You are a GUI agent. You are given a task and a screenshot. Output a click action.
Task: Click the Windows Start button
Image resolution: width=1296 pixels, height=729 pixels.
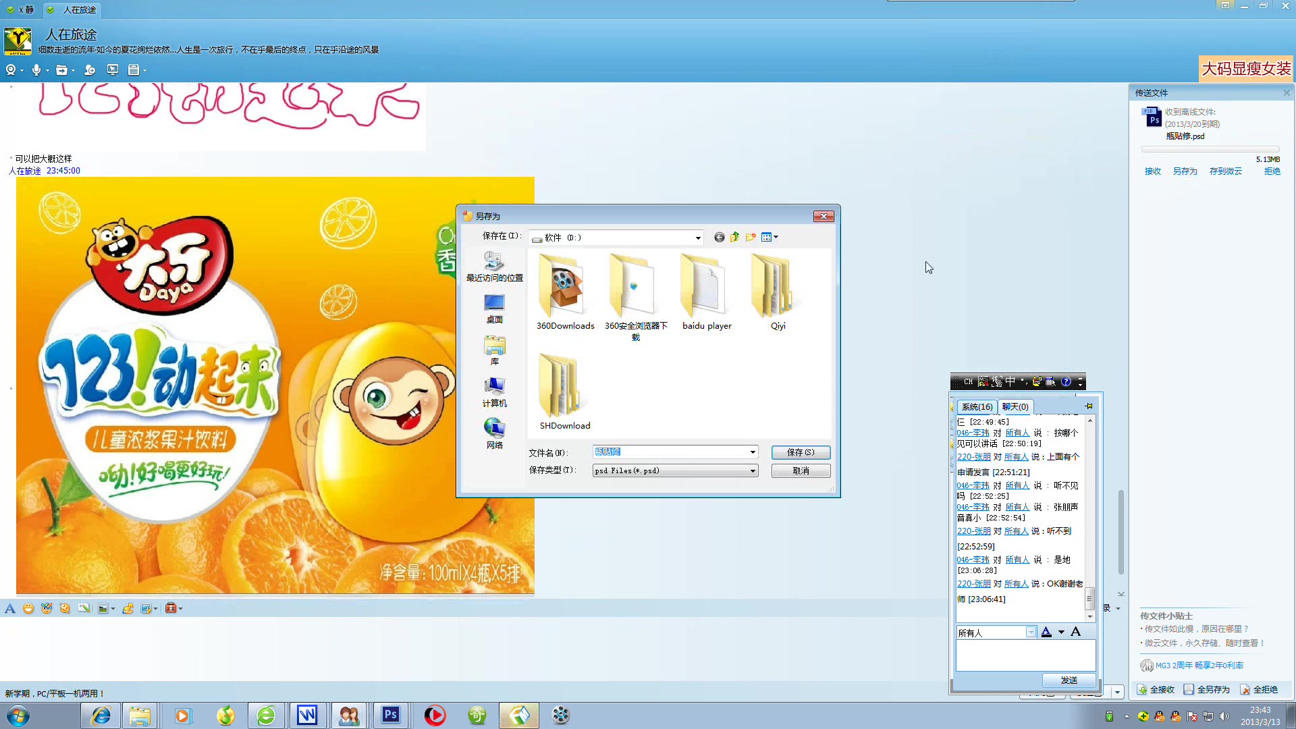(x=18, y=715)
